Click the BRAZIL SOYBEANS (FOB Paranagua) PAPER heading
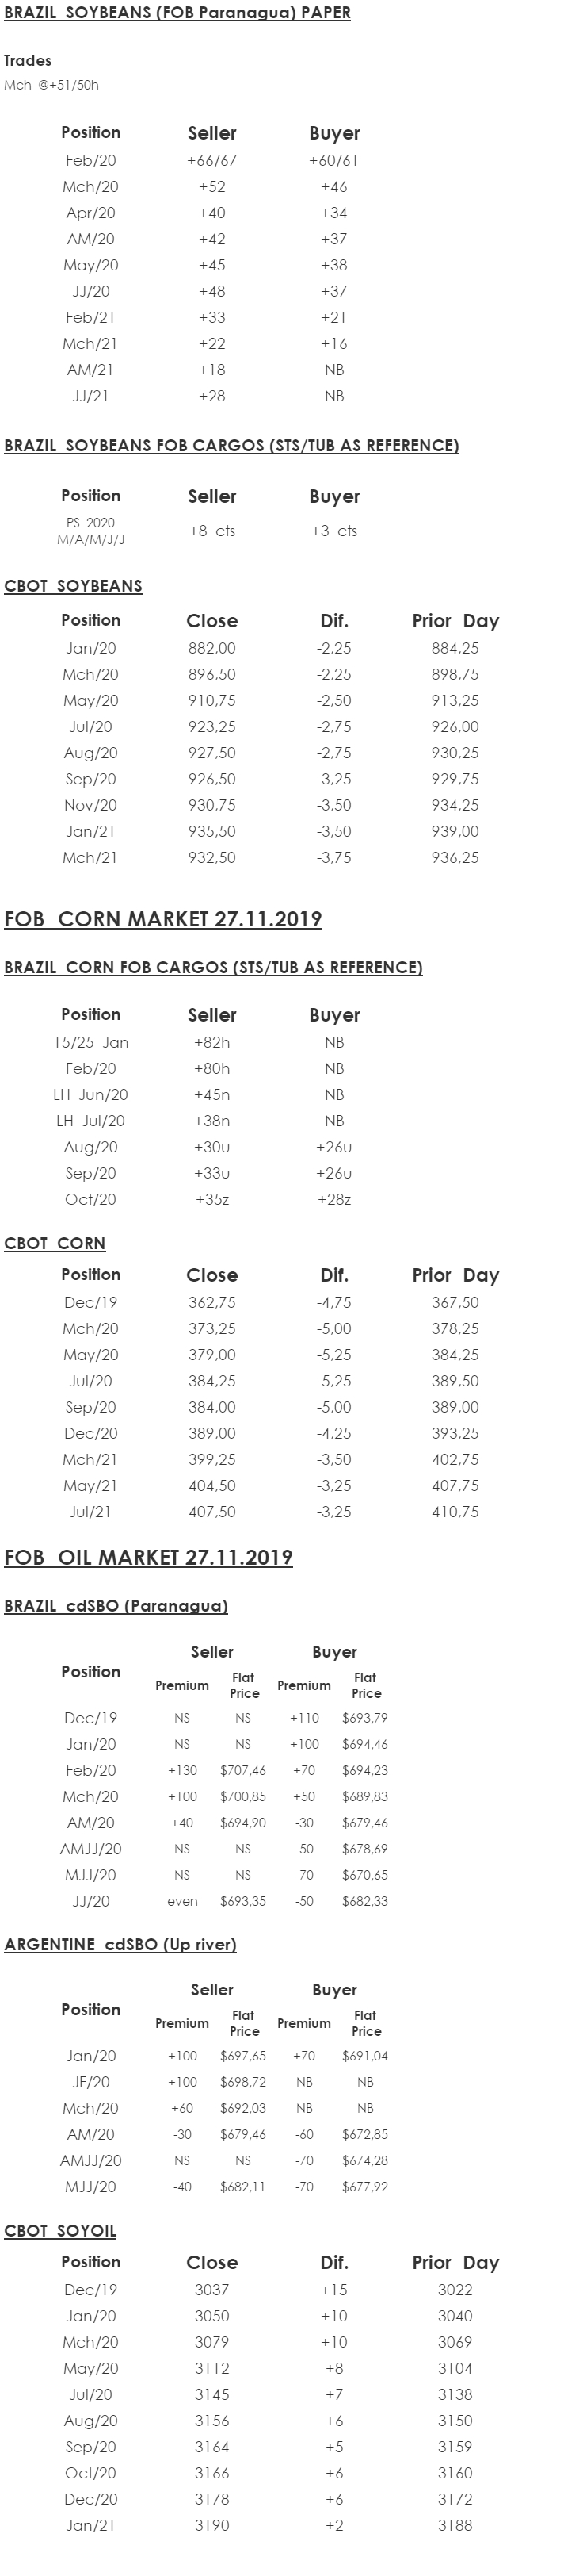 (177, 13)
